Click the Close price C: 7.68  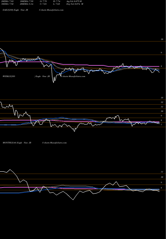[x=43, y=4]
